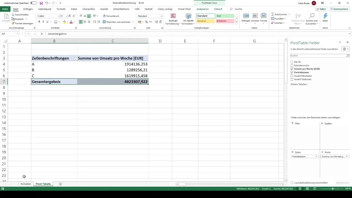
Task: Click the Bedingte Formatierung icon
Action: [x=173, y=16]
